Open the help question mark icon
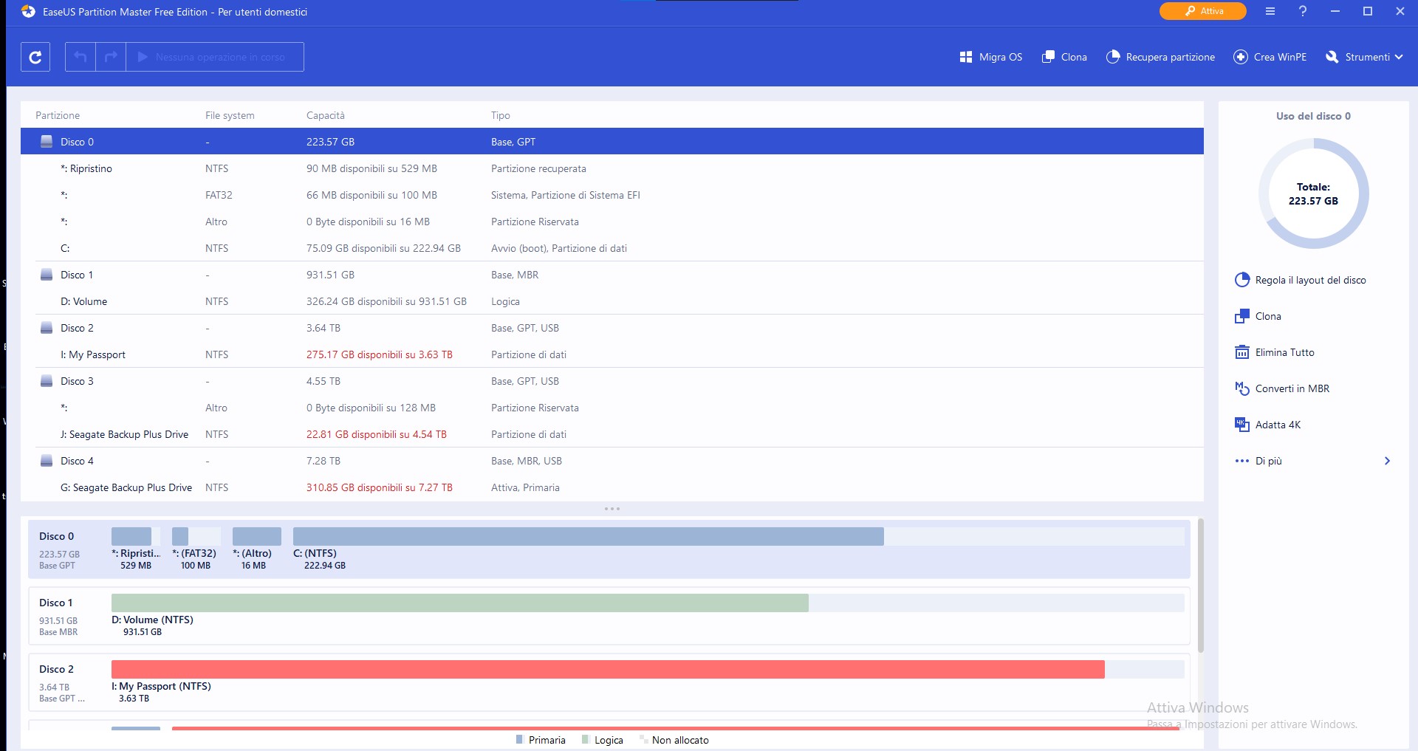This screenshot has height=751, width=1418. (1303, 11)
